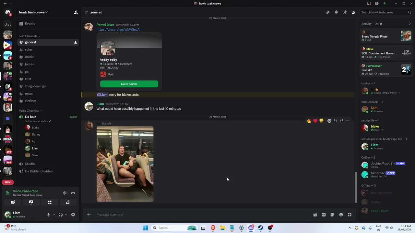Turn on camera in voice panel

click(x=13, y=202)
